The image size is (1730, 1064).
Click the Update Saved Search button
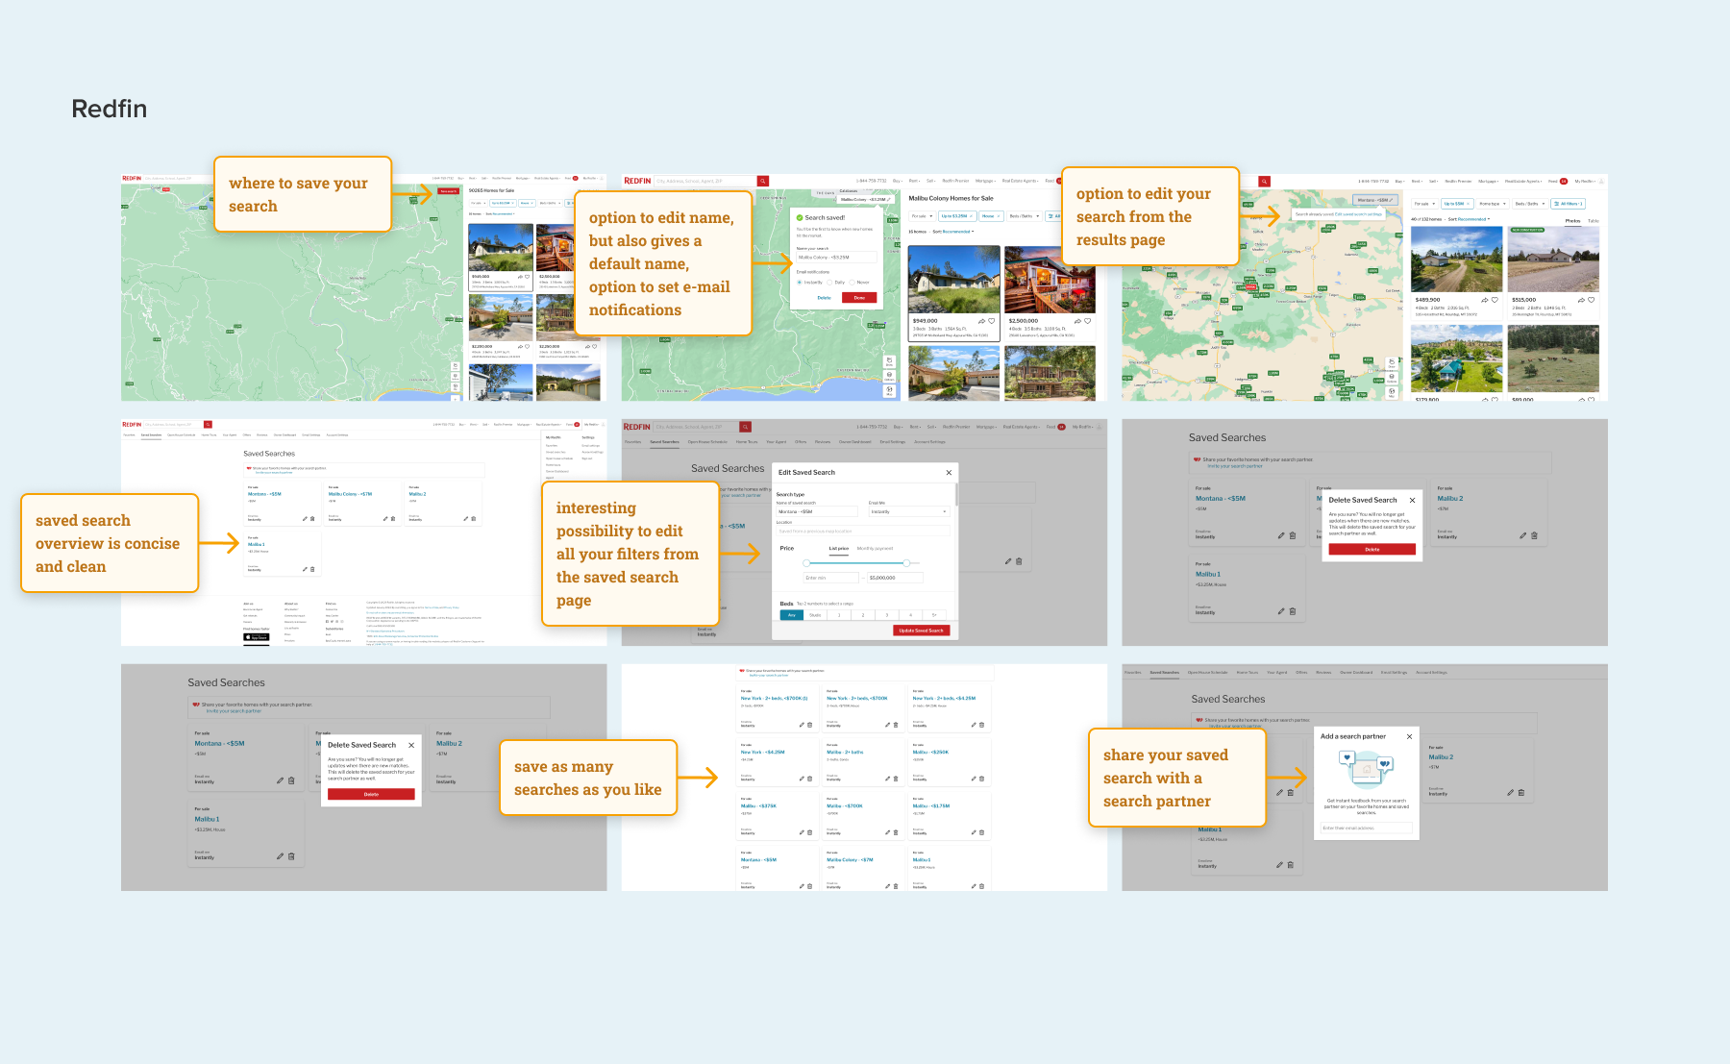click(x=922, y=631)
